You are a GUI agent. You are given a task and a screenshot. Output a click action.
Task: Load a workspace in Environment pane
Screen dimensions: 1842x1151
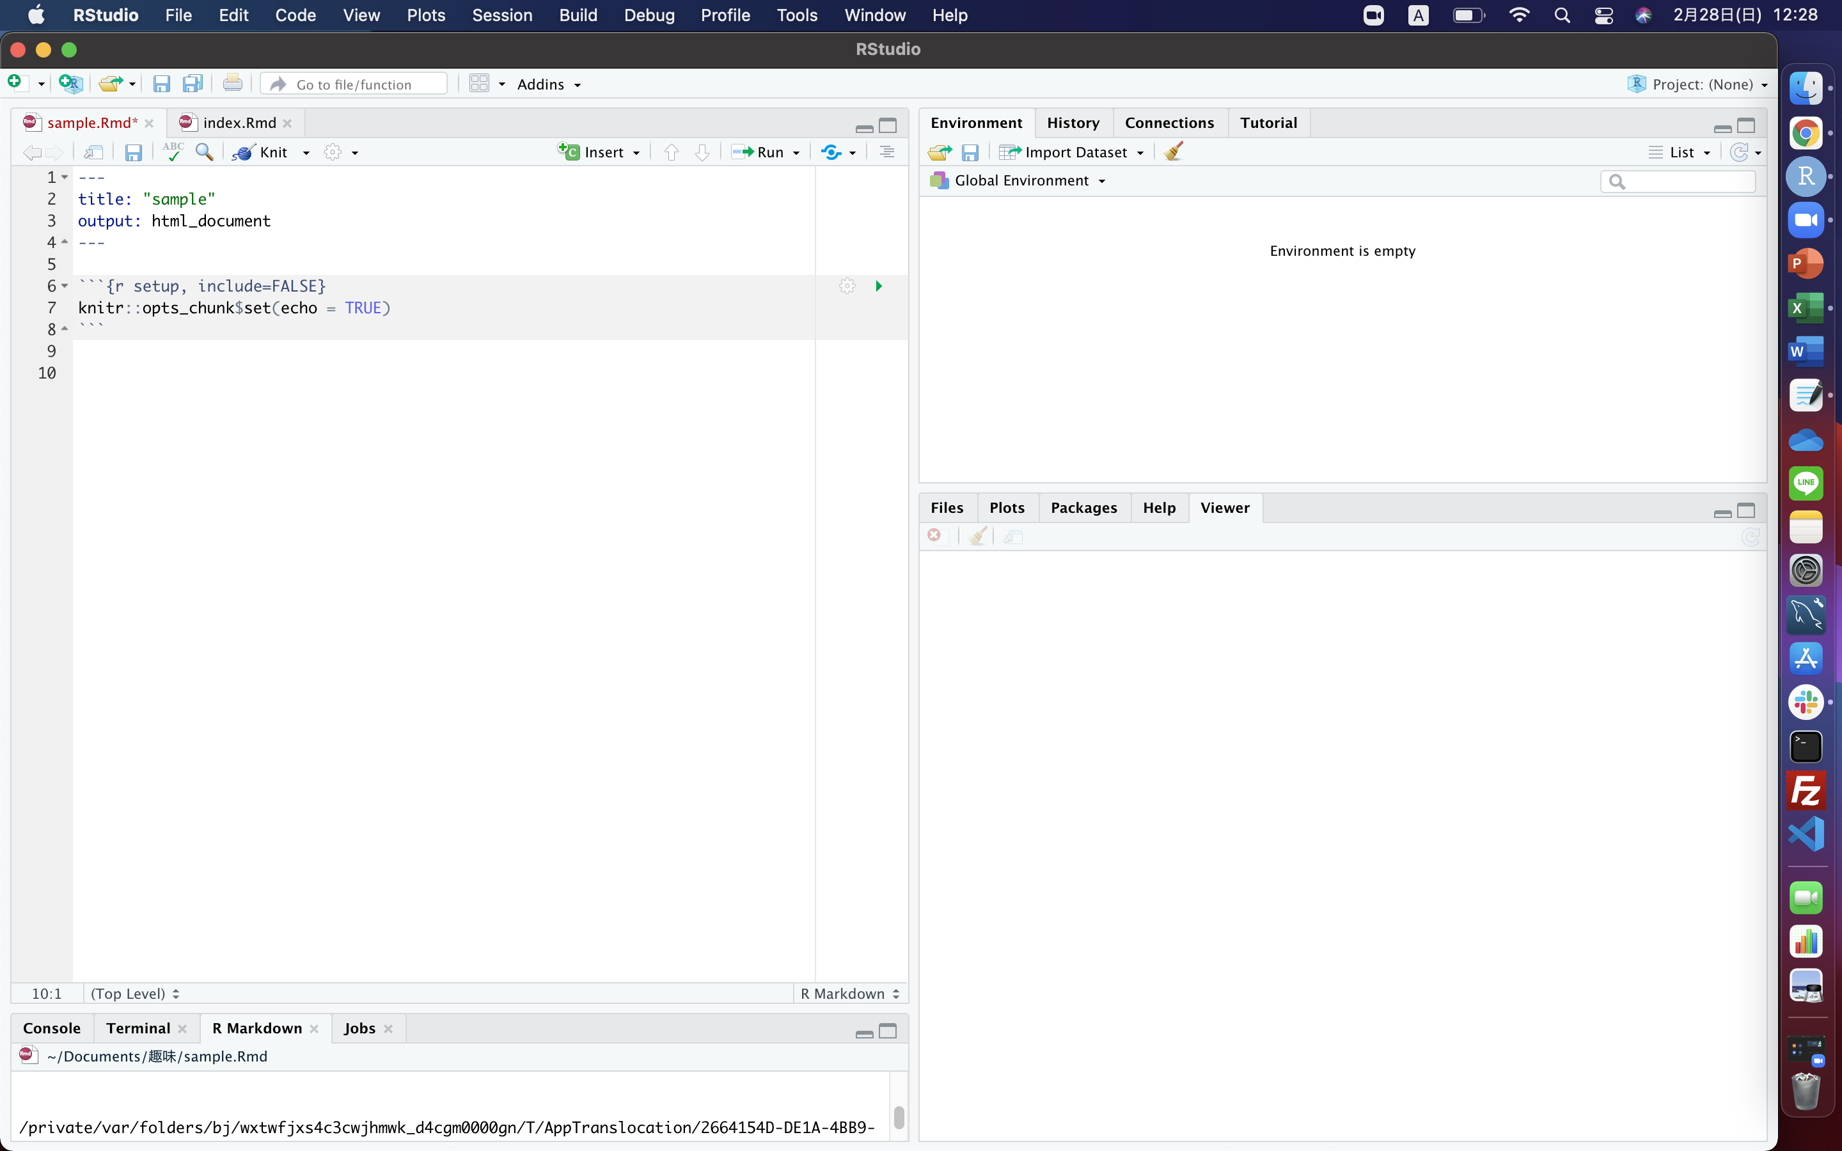940,152
